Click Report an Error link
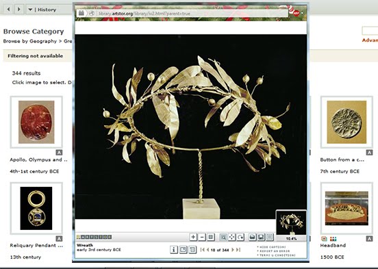This screenshot has width=378, height=269. [273, 251]
